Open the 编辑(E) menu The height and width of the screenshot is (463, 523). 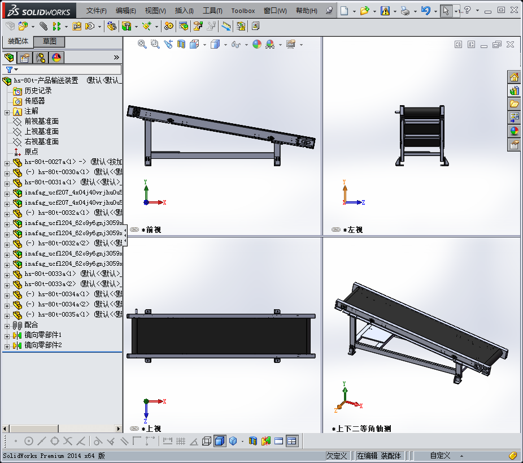[x=126, y=11]
